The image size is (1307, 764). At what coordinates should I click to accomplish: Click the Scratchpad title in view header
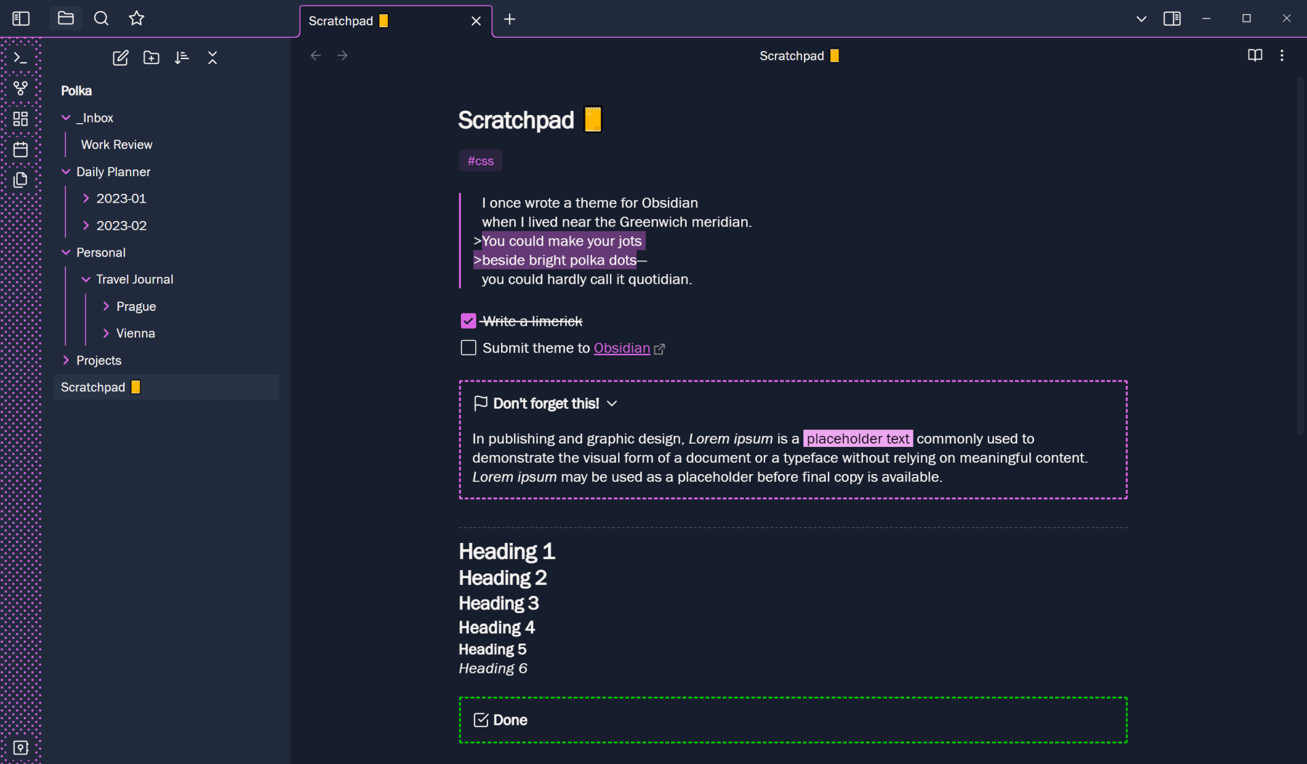tap(799, 56)
